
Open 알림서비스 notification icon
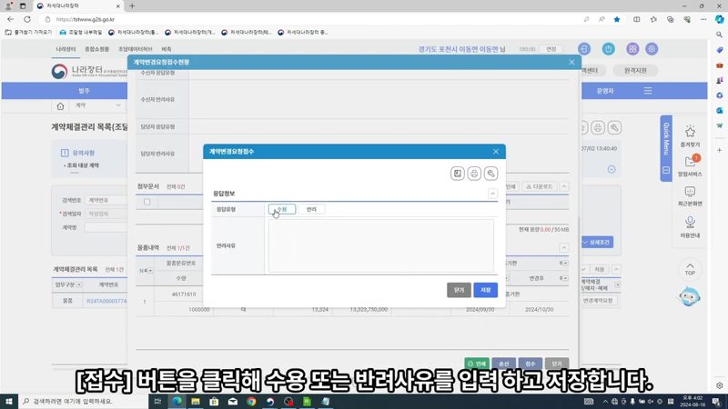(690, 165)
